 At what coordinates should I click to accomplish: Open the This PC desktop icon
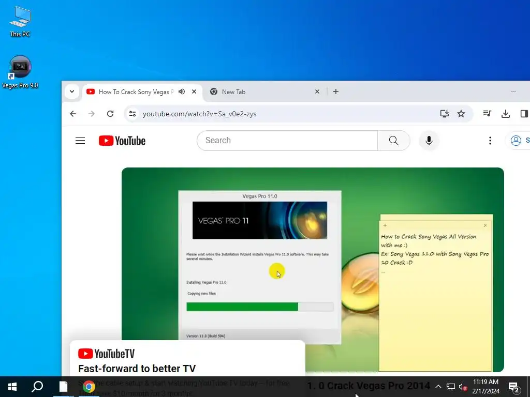coord(20,21)
